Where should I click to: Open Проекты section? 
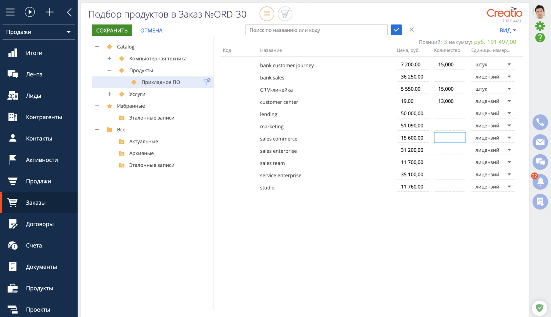(x=39, y=309)
